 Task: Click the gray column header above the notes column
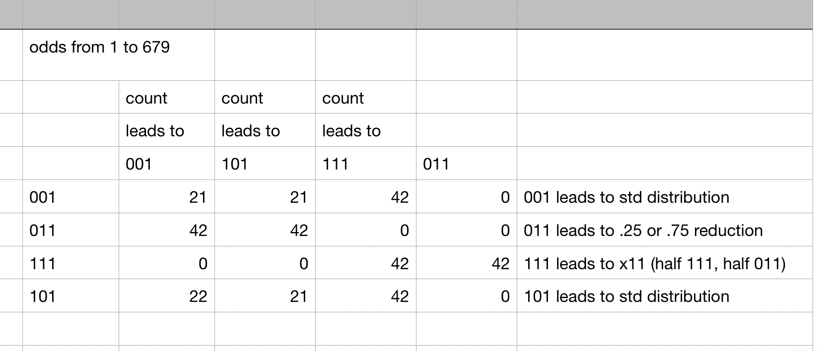664,15
